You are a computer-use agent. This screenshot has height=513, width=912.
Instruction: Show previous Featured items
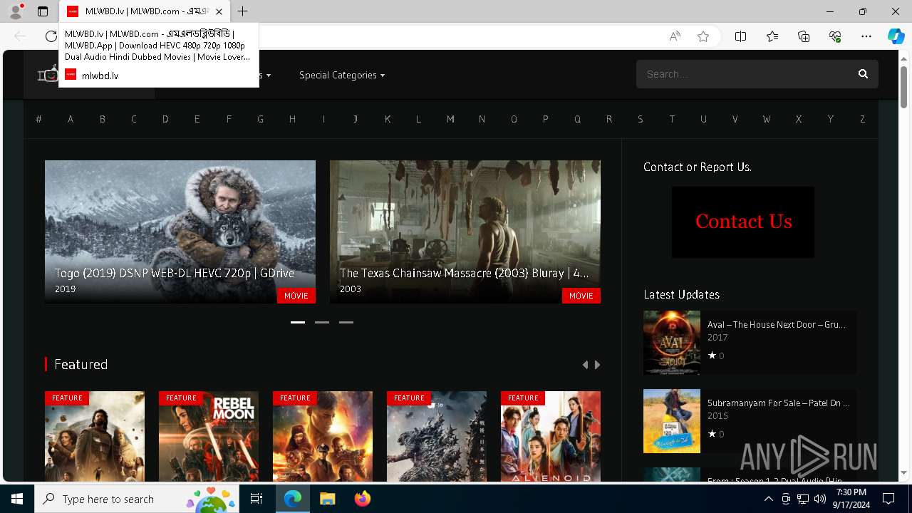pyautogui.click(x=586, y=365)
